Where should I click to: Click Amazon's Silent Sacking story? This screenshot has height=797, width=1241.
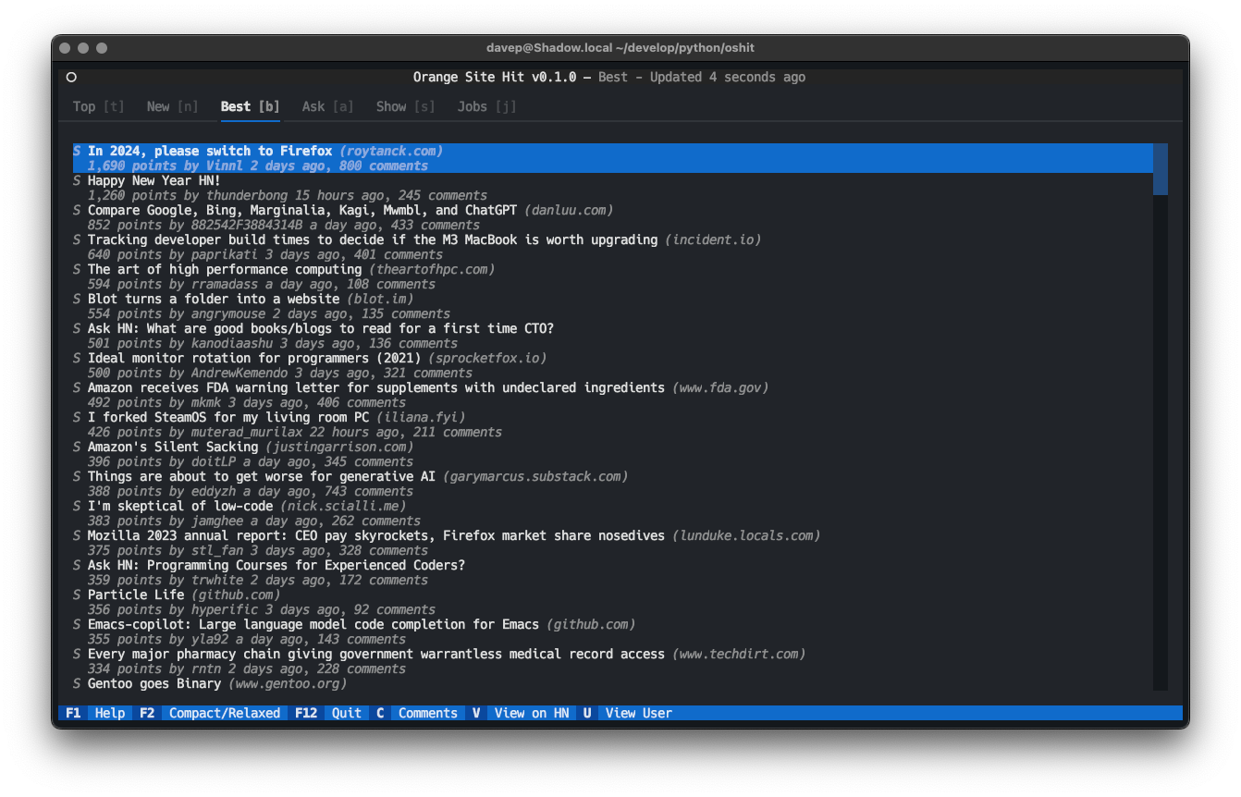point(172,448)
